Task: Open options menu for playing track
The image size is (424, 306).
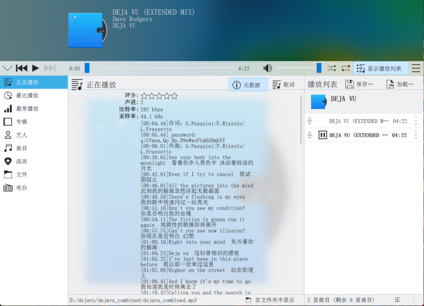Action: pos(416,135)
